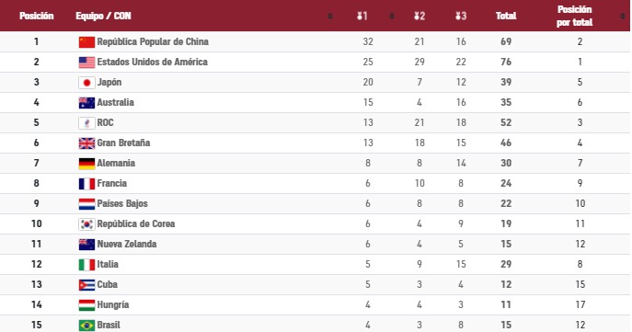Click the ROC team emblem icon
The width and height of the screenshot is (632, 332).
tap(86, 123)
